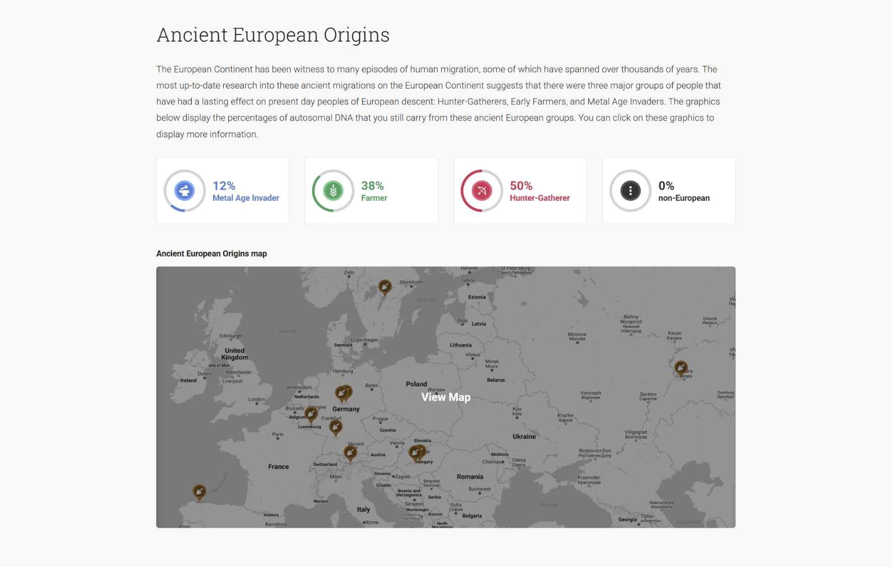The width and height of the screenshot is (893, 567).
Task: Click the Metal Age Invader helmet icon
Action: pos(185,191)
